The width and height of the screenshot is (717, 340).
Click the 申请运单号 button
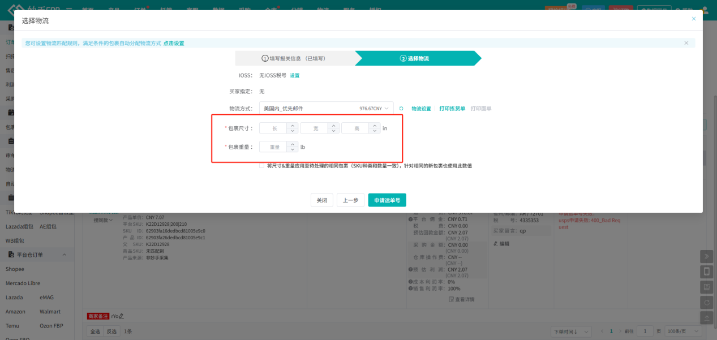pos(387,200)
